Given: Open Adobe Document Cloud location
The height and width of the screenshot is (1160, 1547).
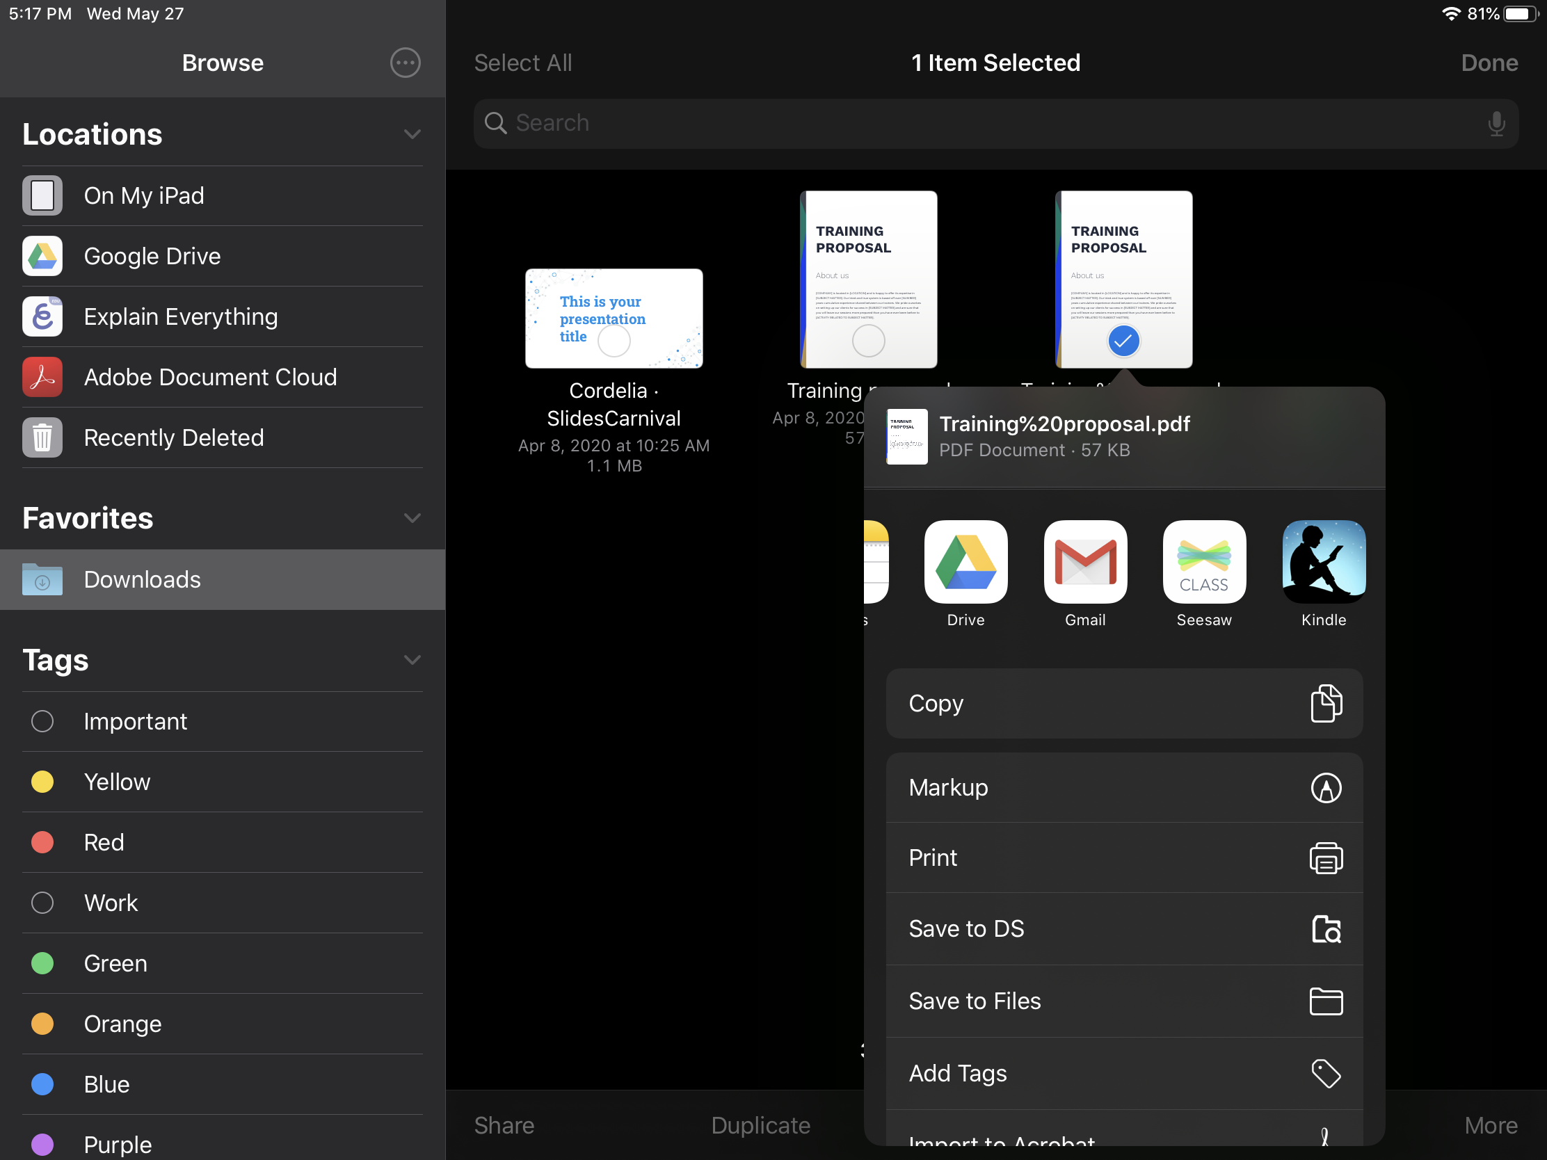Looking at the screenshot, I should point(223,377).
